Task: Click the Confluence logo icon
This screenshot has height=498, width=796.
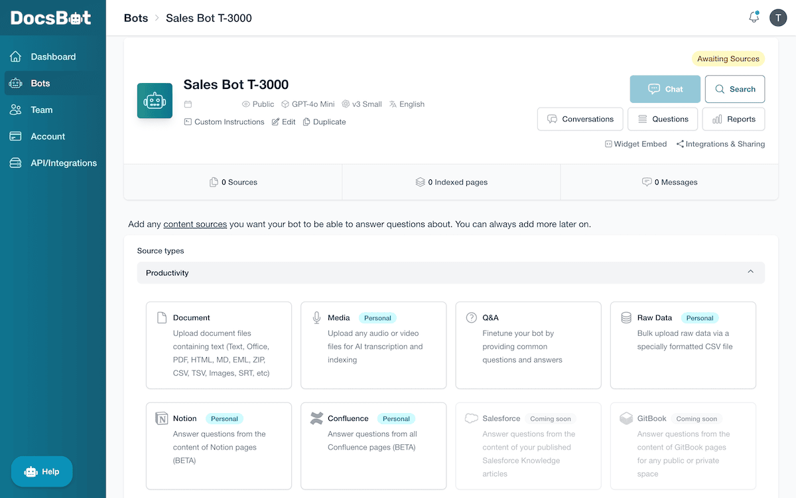Action: click(x=316, y=418)
